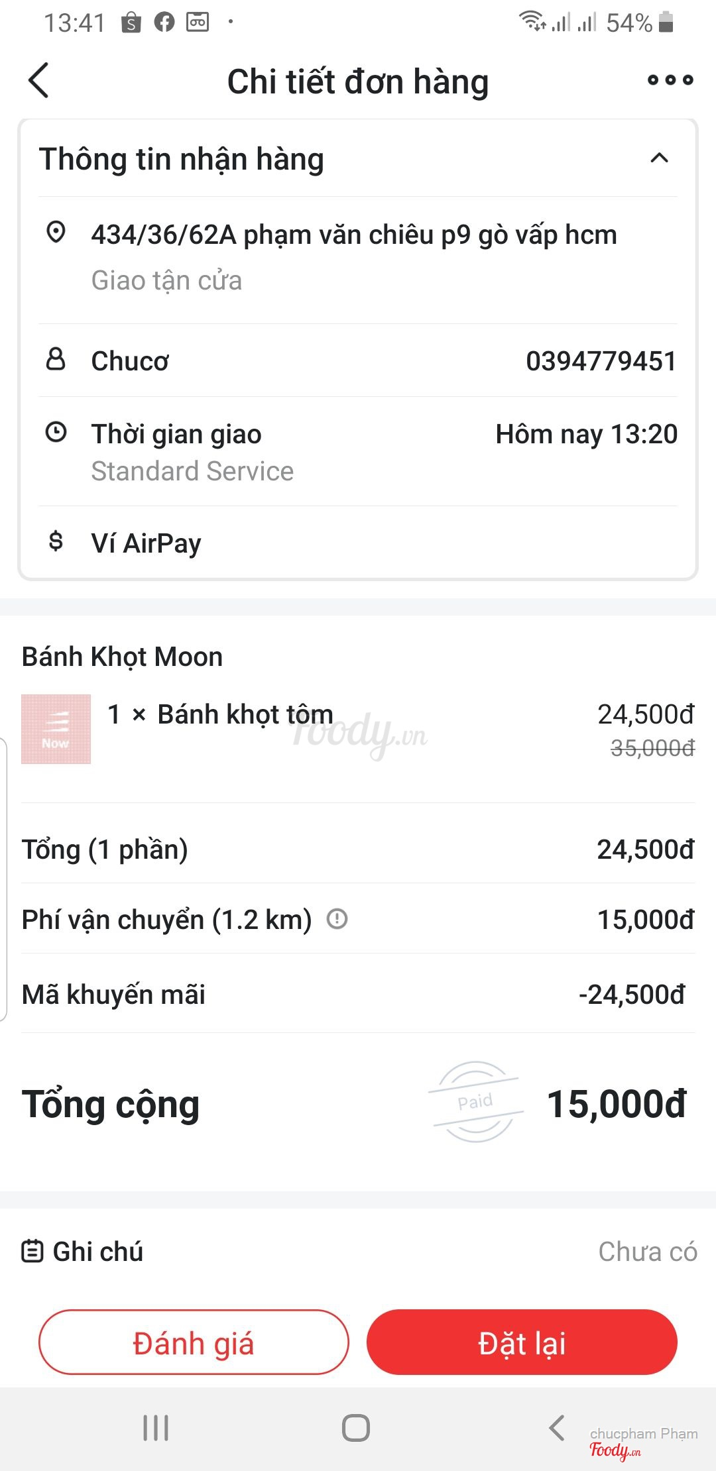Open the Bánh Khọt Moon restaurant name

click(122, 657)
